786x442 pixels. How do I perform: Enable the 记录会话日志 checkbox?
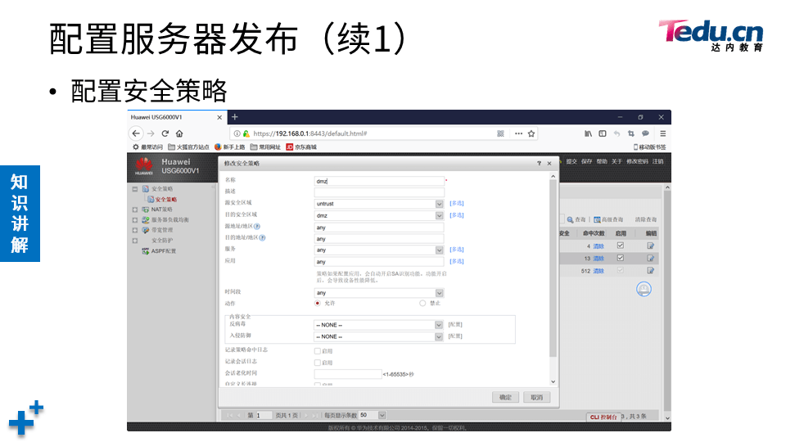point(318,363)
